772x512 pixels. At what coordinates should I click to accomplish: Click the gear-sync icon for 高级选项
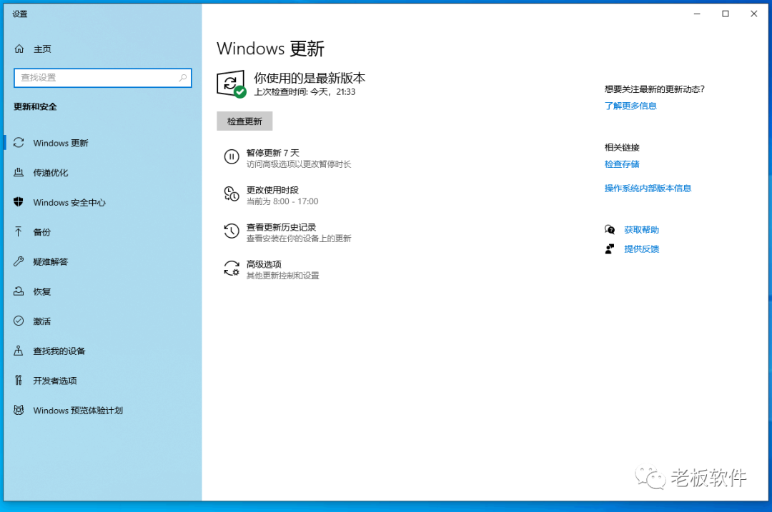(x=232, y=268)
